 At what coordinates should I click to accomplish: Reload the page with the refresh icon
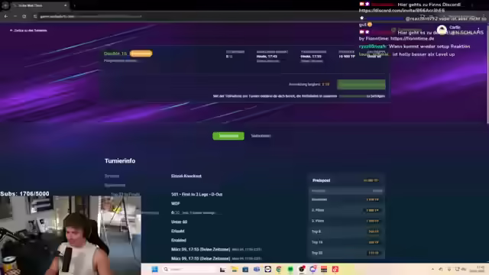point(24,16)
